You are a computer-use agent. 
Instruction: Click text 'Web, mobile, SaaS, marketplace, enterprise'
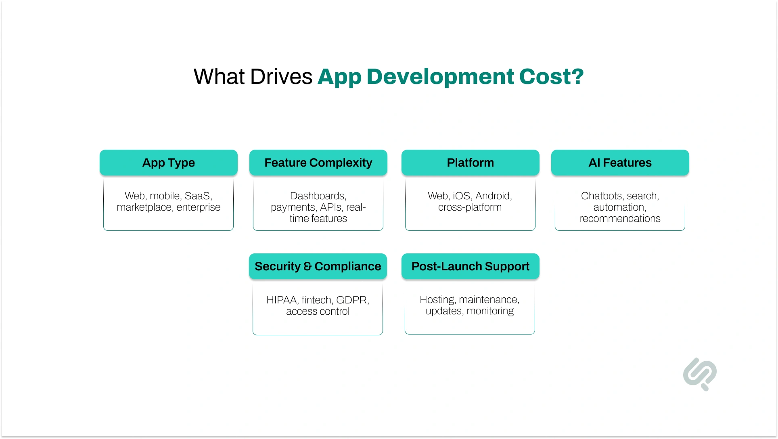tap(169, 201)
